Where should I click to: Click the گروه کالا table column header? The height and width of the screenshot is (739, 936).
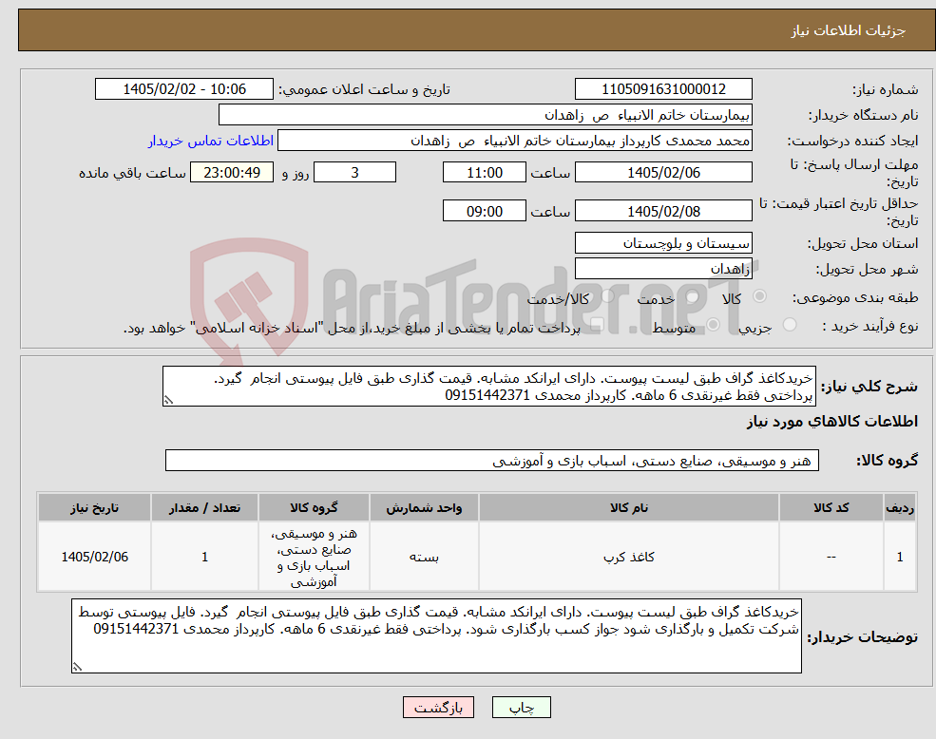[314, 507]
